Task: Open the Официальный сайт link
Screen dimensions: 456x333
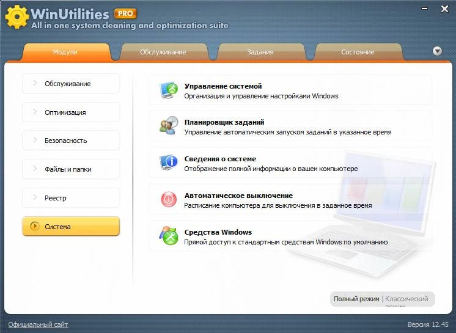Action: coord(38,324)
